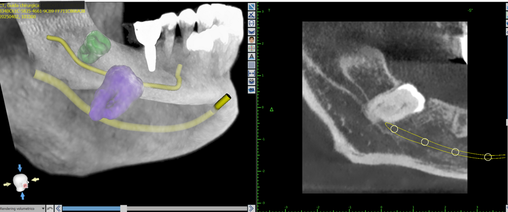Click bottom blue arrow below head model

[22, 196]
